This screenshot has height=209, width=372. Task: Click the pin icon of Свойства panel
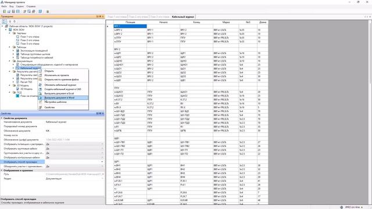click(100, 114)
